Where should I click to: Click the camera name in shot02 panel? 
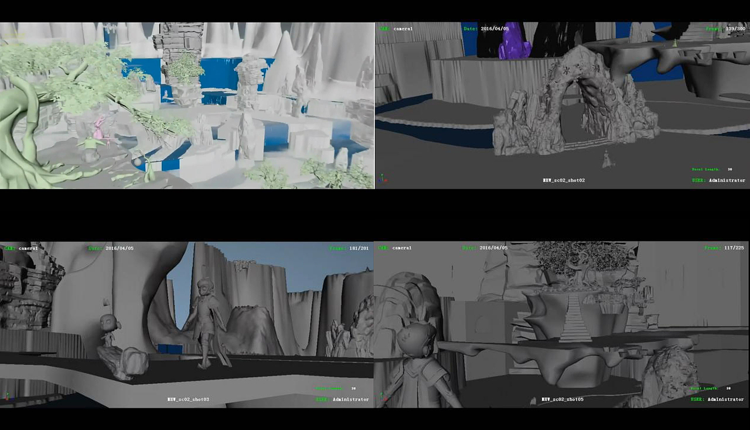(x=403, y=29)
